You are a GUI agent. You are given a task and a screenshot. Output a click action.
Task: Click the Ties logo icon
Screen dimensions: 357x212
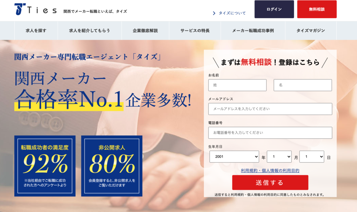click(20, 9)
